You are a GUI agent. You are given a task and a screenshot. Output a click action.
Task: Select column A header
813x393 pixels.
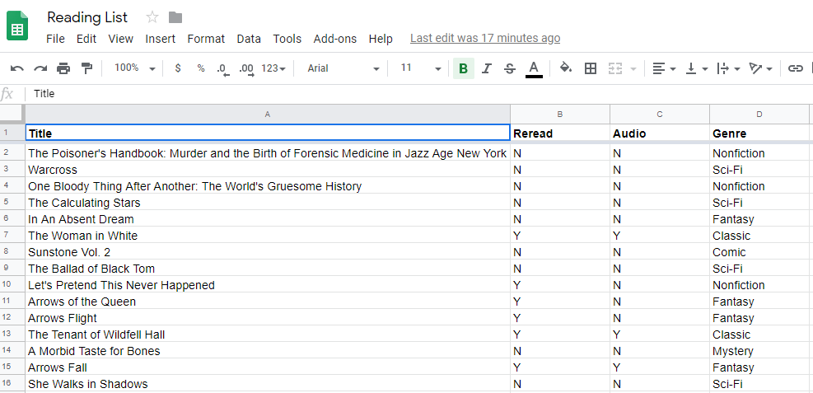tap(268, 114)
